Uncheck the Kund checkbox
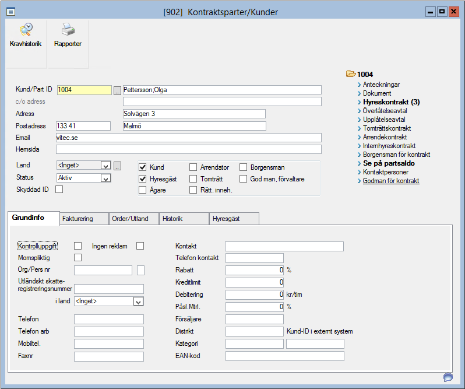This screenshot has width=465, height=389. coord(143,167)
